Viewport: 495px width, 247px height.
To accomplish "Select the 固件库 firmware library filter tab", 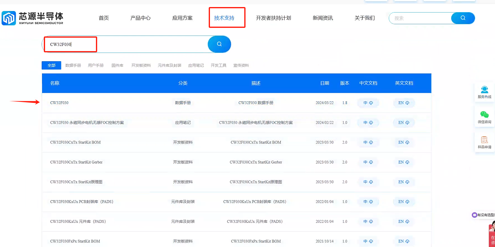I will click(117, 65).
